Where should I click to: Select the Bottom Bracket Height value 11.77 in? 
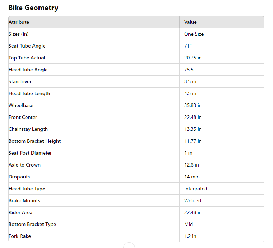point(193,141)
